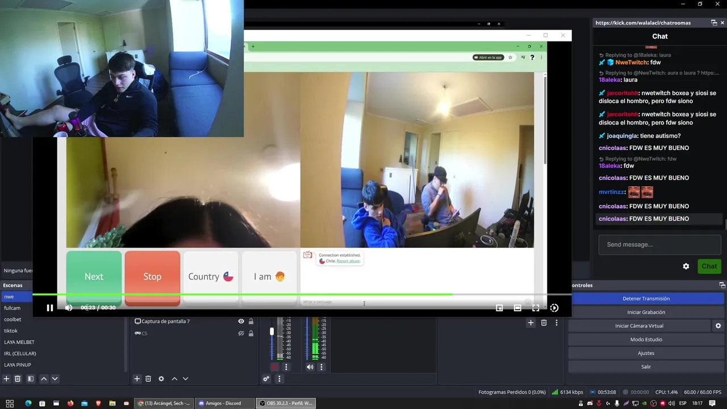The height and width of the screenshot is (409, 727).
Task: Click Abrir en la app button
Action: (x=488, y=57)
